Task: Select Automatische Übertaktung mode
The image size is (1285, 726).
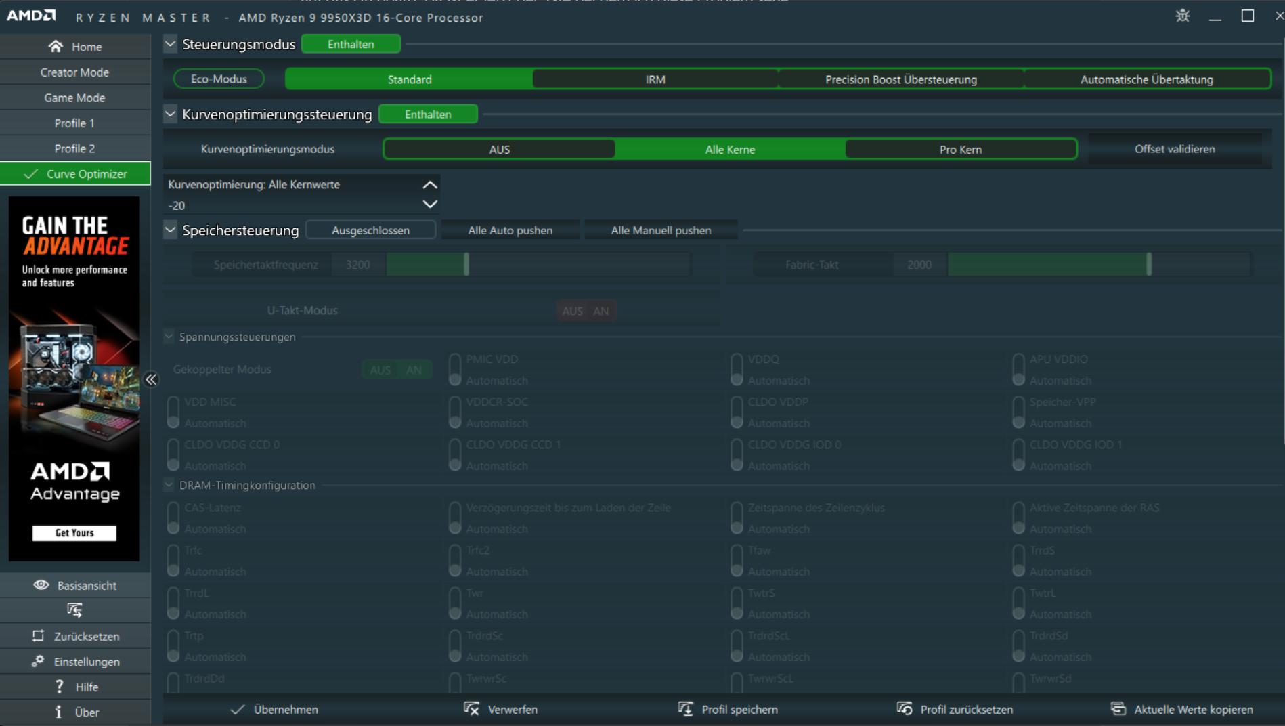Action: 1147,79
